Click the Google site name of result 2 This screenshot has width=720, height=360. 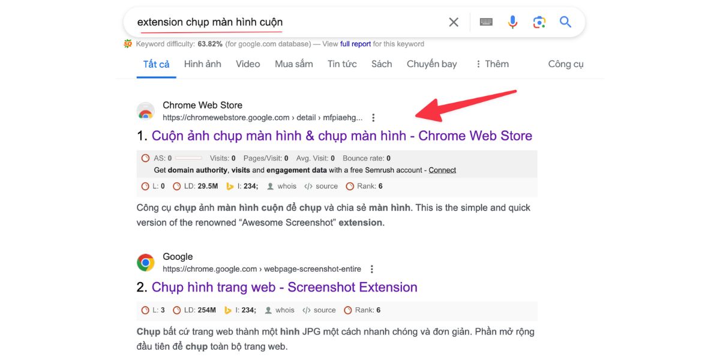[x=178, y=256]
